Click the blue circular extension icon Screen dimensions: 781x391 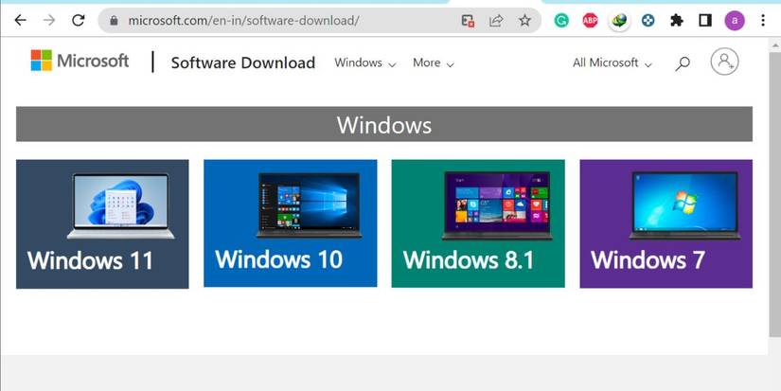(648, 21)
